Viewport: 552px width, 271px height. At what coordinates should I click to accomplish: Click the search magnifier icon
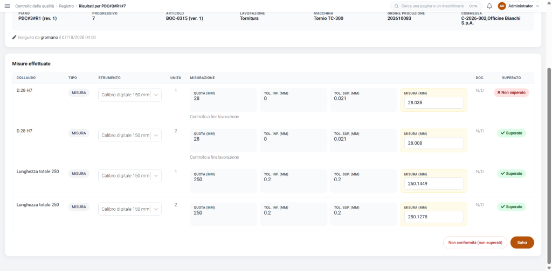click(396, 6)
